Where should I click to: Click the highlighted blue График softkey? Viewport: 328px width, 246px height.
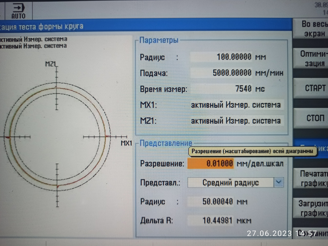311,148
